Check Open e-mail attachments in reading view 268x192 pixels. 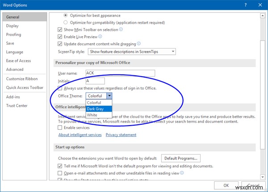click(x=60, y=173)
